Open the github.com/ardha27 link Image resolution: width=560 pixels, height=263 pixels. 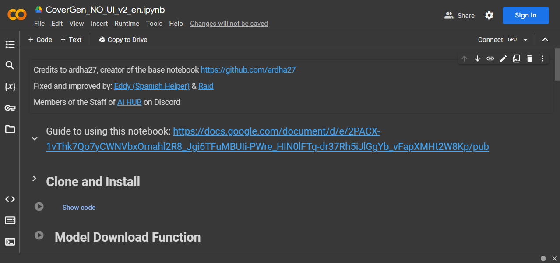[x=248, y=70]
